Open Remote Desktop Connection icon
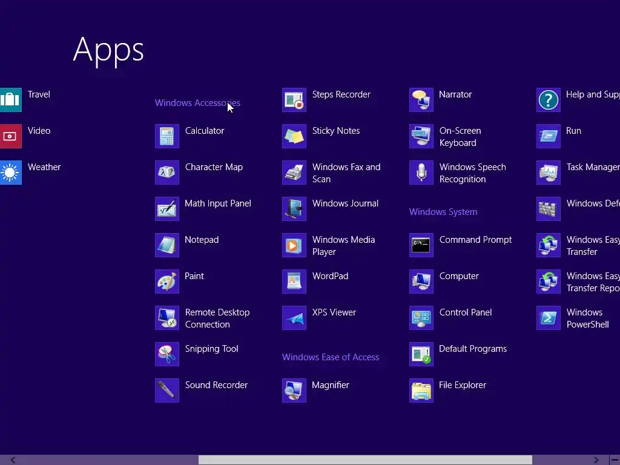This screenshot has width=620, height=465. [167, 318]
